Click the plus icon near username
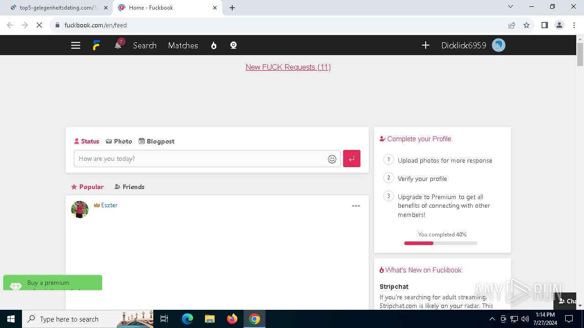This screenshot has height=328, width=584. pyautogui.click(x=426, y=46)
